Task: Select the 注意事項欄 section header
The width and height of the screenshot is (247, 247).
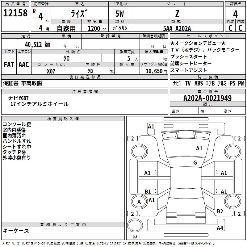Action: [85, 91]
